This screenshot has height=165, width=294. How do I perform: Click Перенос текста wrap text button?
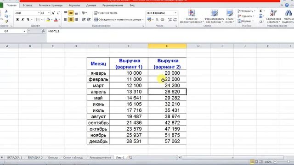click(x=106, y=13)
